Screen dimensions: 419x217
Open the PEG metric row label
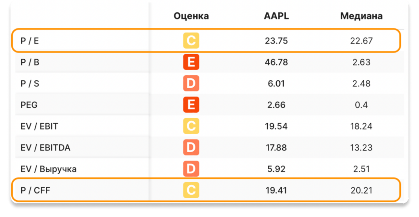point(29,105)
